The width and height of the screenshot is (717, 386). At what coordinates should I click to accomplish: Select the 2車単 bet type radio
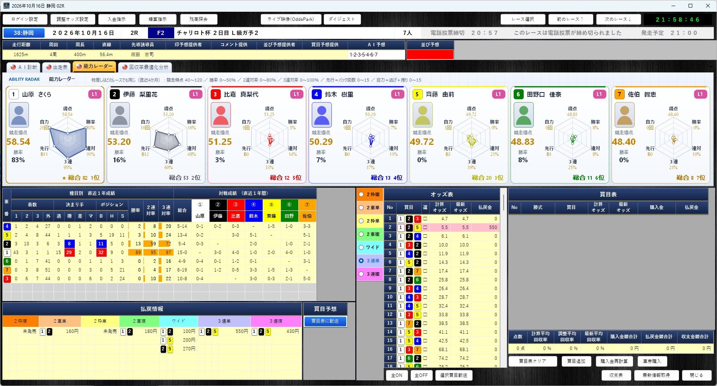[x=361, y=208]
